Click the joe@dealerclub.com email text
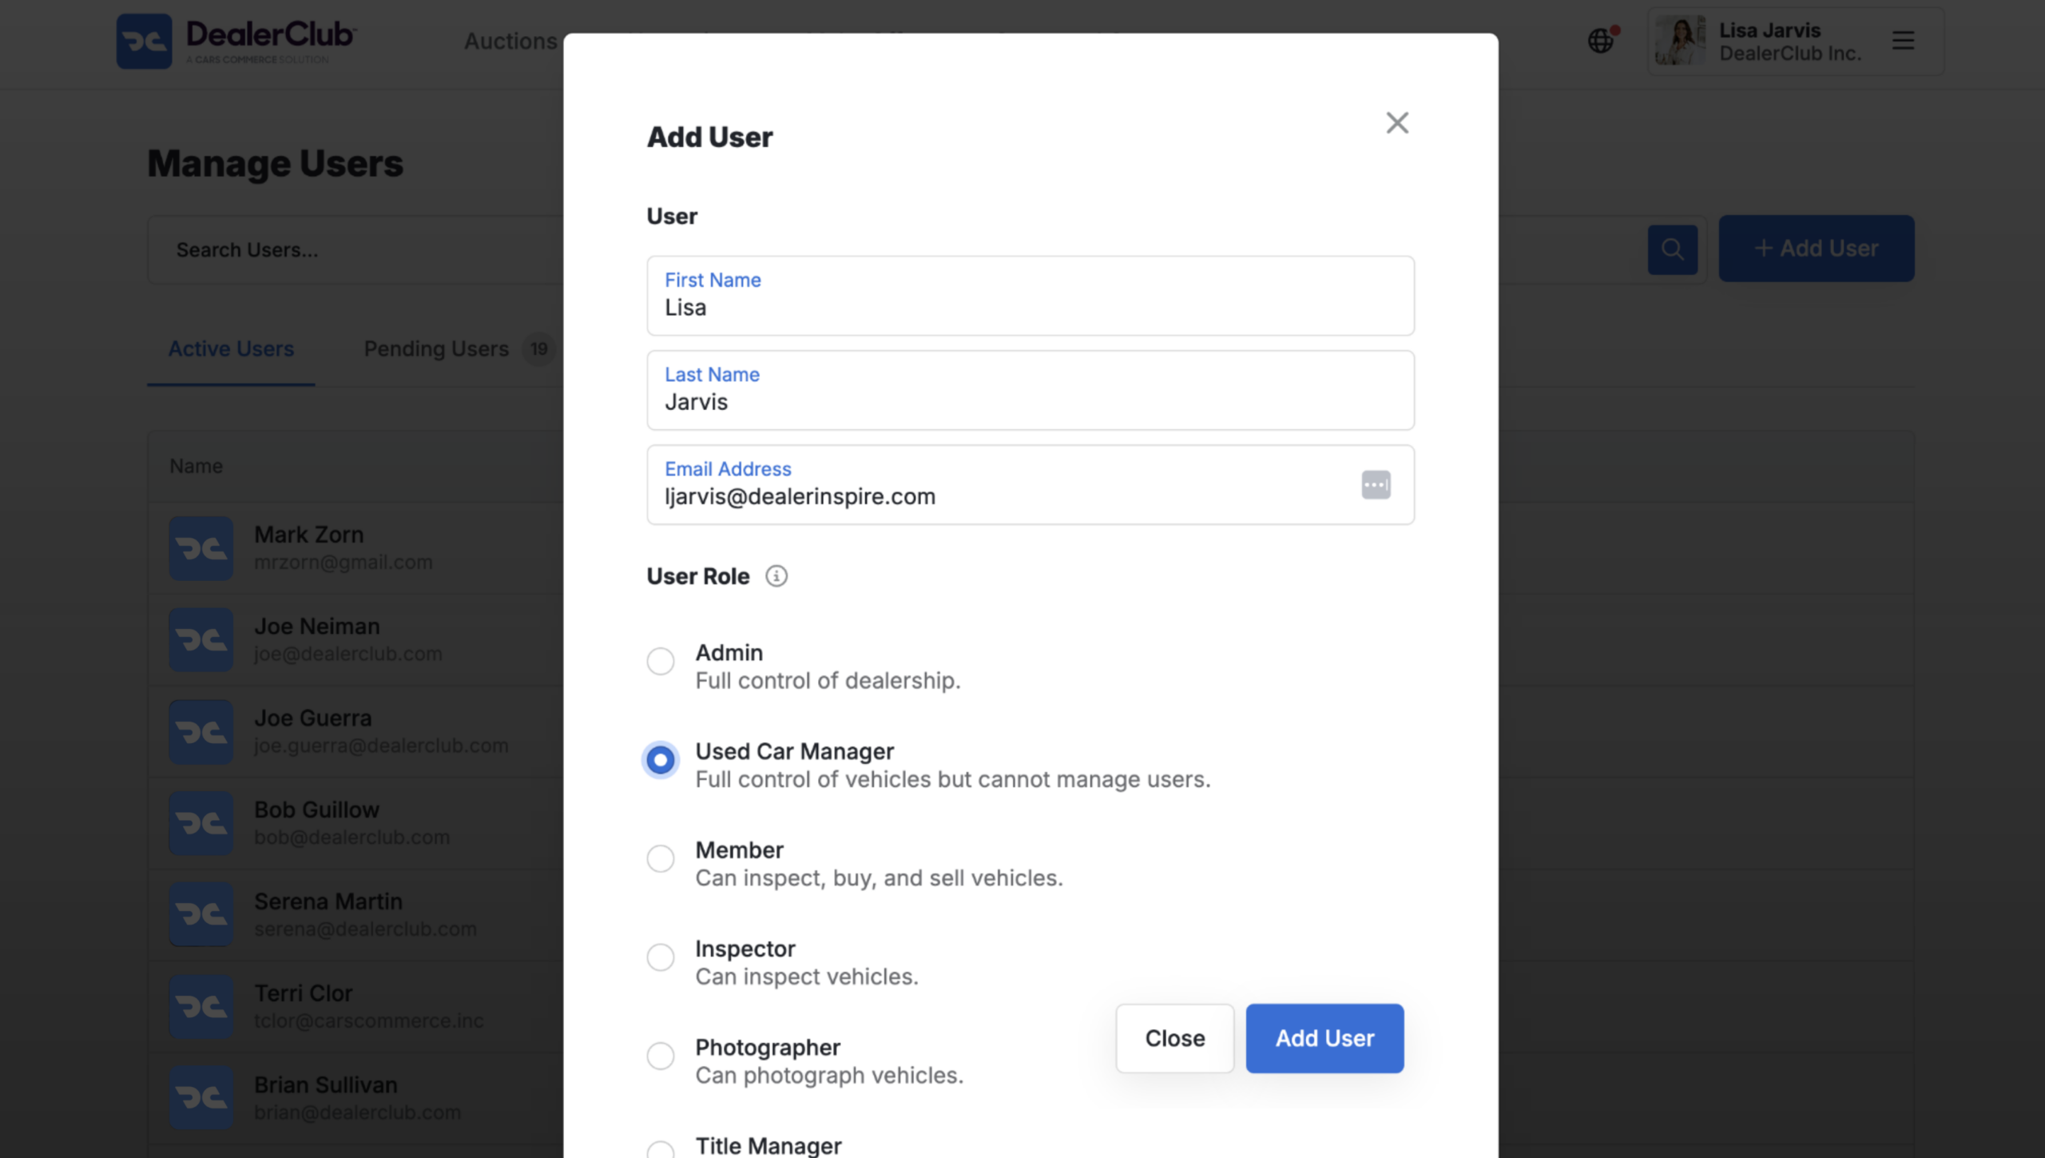 coord(348,655)
